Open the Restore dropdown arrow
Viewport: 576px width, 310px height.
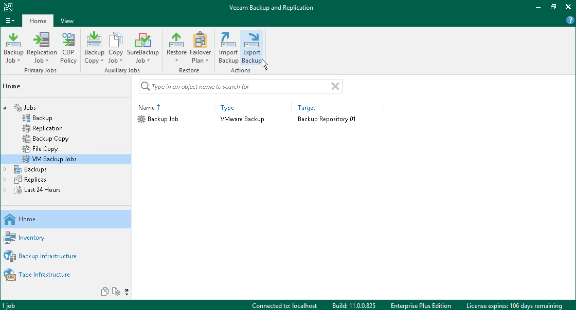pyautogui.click(x=176, y=61)
